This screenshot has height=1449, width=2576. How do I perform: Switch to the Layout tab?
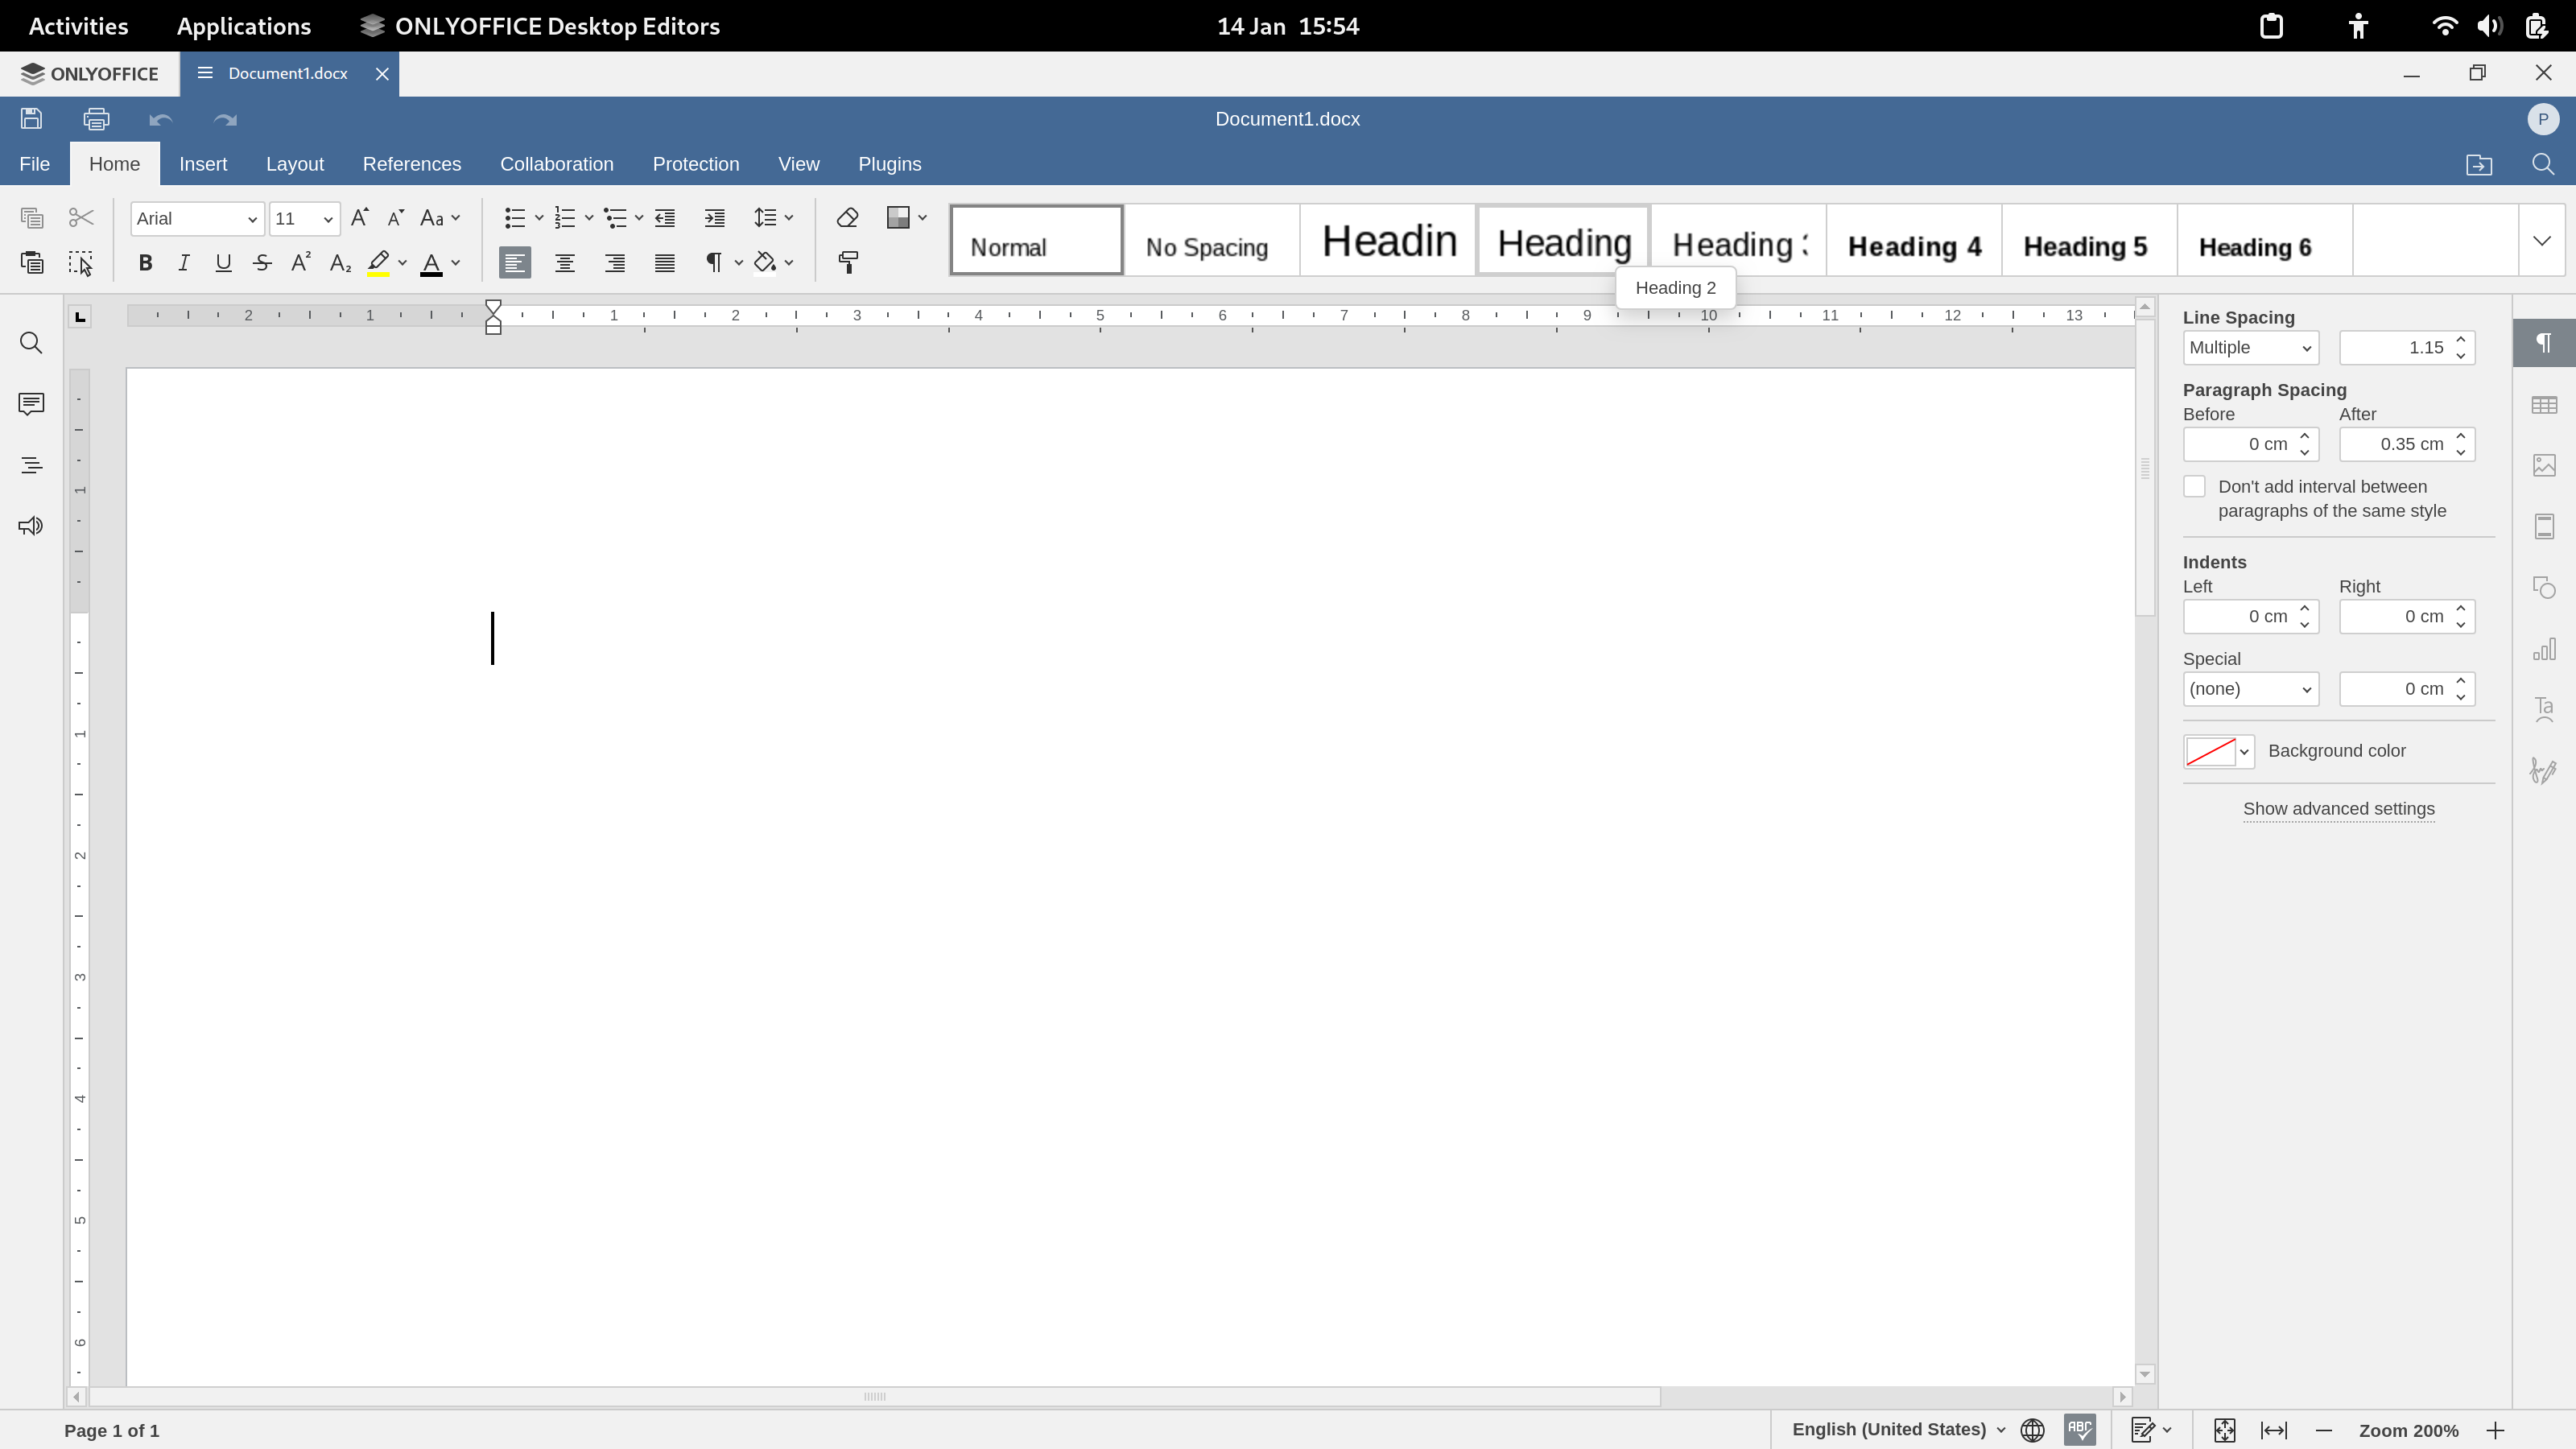pyautogui.click(x=295, y=164)
